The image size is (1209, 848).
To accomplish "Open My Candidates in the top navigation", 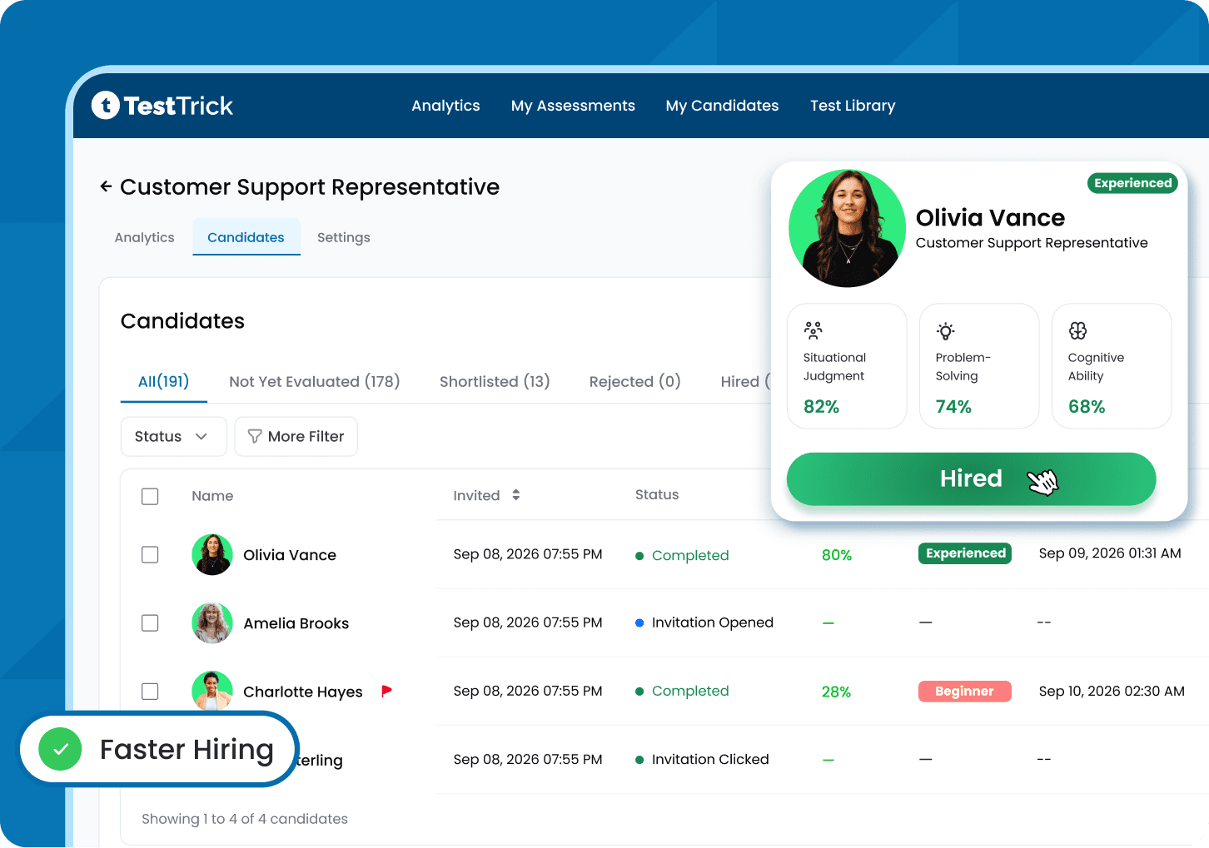I will pos(722,106).
